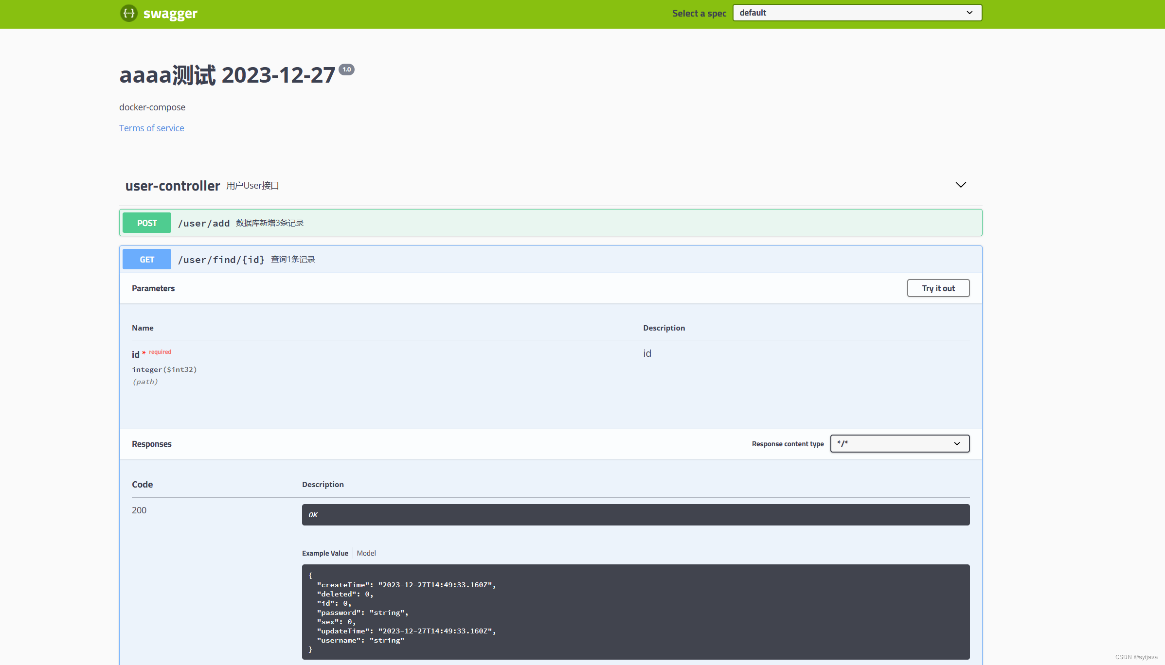Click the id required parameter name
This screenshot has width=1165, height=665.
136,354
